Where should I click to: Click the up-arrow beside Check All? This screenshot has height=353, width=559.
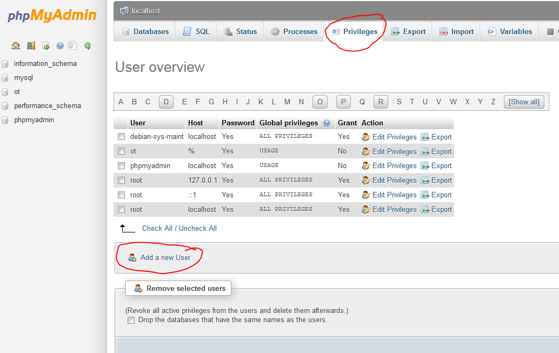pyautogui.click(x=127, y=229)
